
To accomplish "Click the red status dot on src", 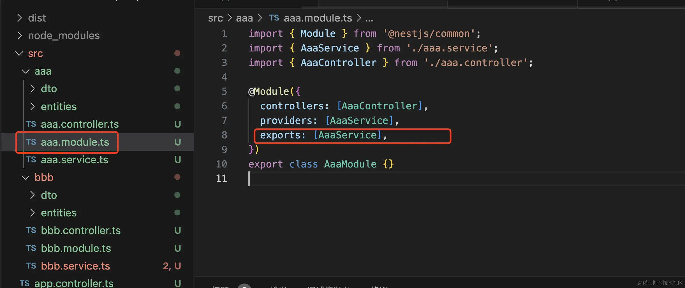I will tap(177, 53).
